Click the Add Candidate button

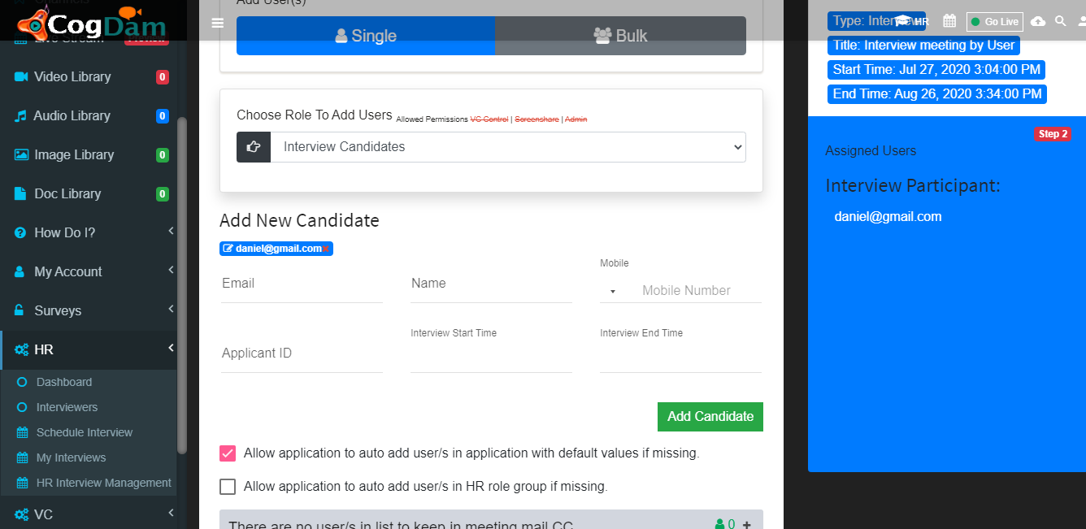(x=710, y=416)
